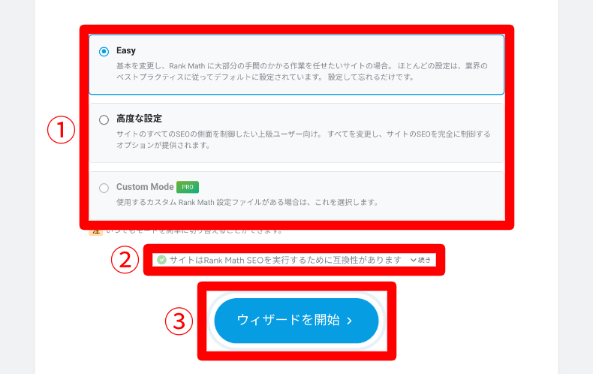Click the circled number 1 annotation
Image resolution: width=593 pixels, height=374 pixels.
(61, 130)
